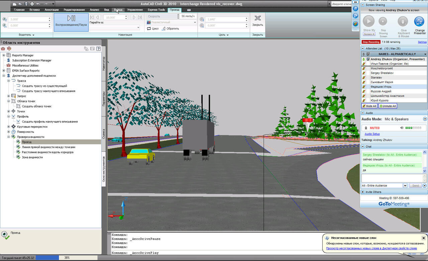Click the 56 миль/ч speed value
The height and width of the screenshot is (261, 428).
[188, 16]
